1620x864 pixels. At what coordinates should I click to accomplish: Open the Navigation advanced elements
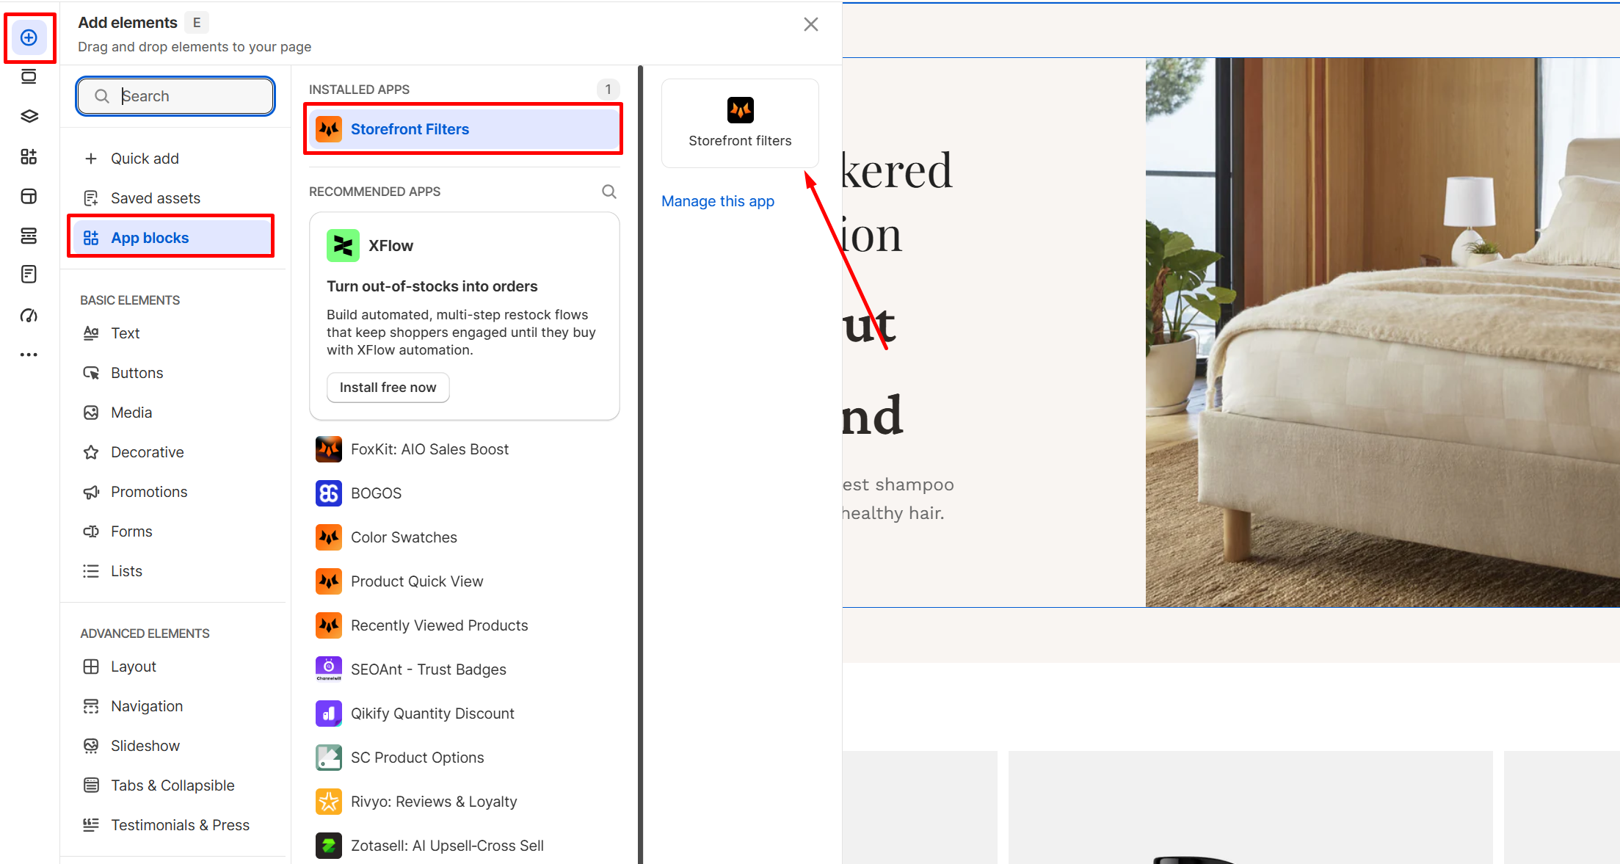tap(173, 706)
